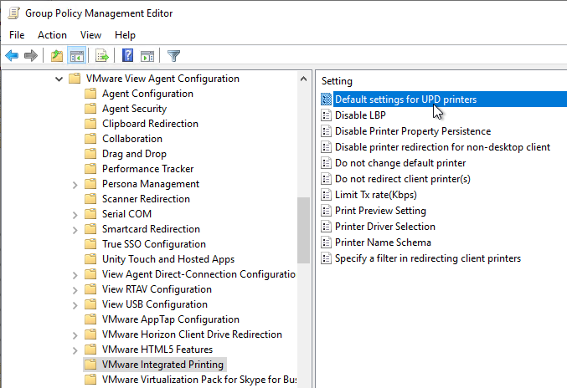Click the Forward arrow toolbar icon
The image size is (567, 388).
point(31,56)
